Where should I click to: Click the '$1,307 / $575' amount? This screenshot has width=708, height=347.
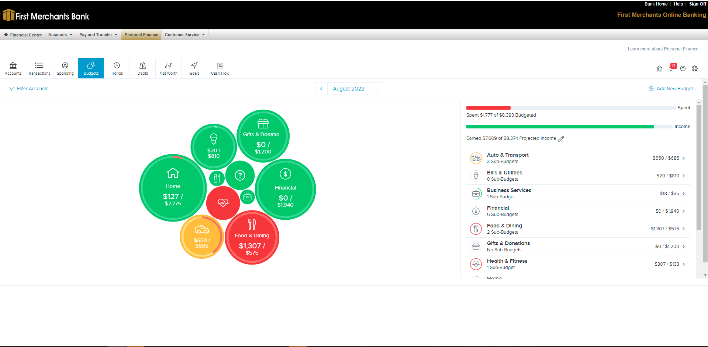(665, 229)
